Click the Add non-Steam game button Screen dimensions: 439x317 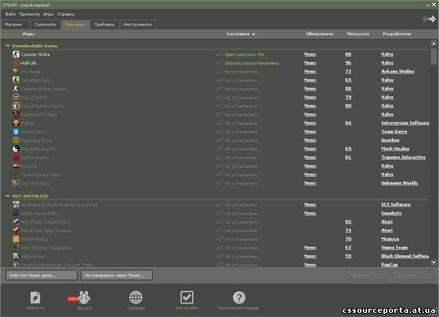click(x=41, y=275)
